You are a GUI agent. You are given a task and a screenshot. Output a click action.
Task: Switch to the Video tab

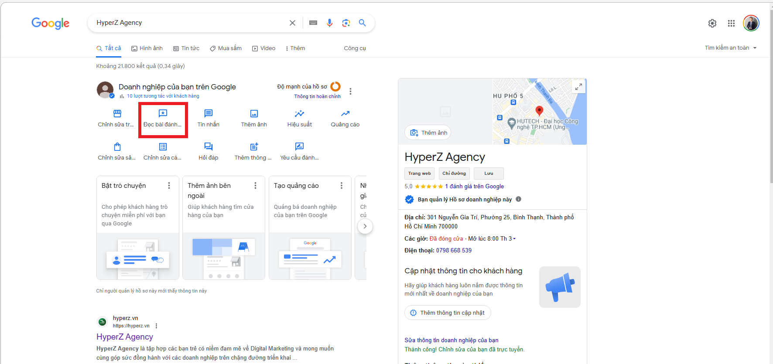coord(263,48)
